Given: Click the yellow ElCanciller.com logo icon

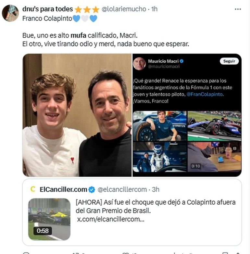Looking at the screenshot, I should pyautogui.click(x=32, y=189).
